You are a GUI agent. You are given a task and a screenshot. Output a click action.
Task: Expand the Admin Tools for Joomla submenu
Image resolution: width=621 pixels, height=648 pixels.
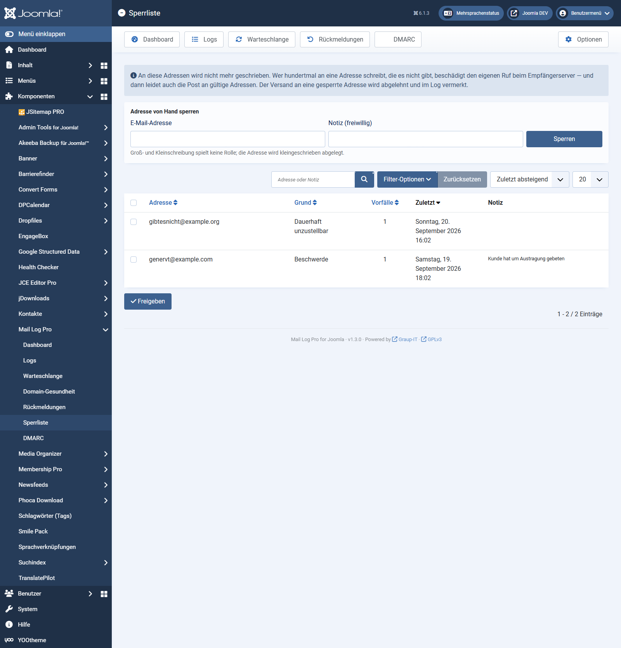[106, 127]
